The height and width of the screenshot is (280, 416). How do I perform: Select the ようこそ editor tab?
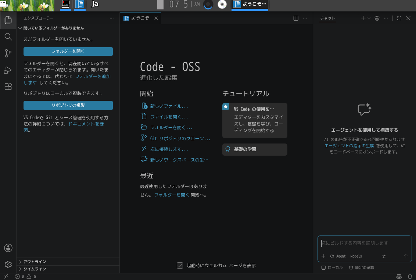coord(140,18)
